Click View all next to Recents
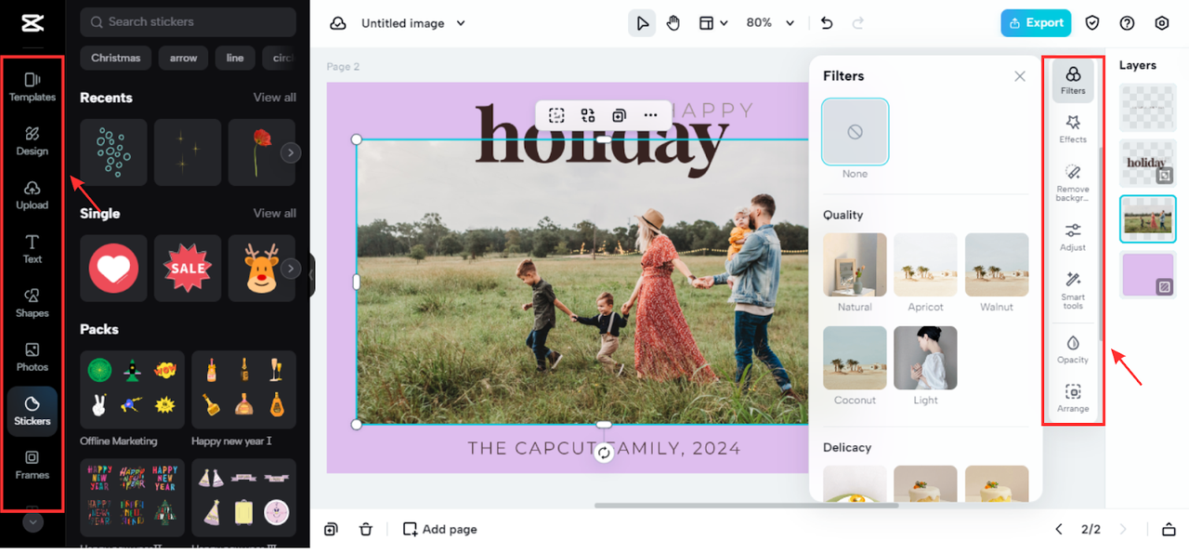The height and width of the screenshot is (553, 1189). (x=274, y=98)
